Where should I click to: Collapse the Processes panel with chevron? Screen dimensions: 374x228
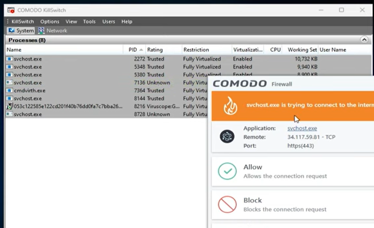pyautogui.click(x=364, y=40)
